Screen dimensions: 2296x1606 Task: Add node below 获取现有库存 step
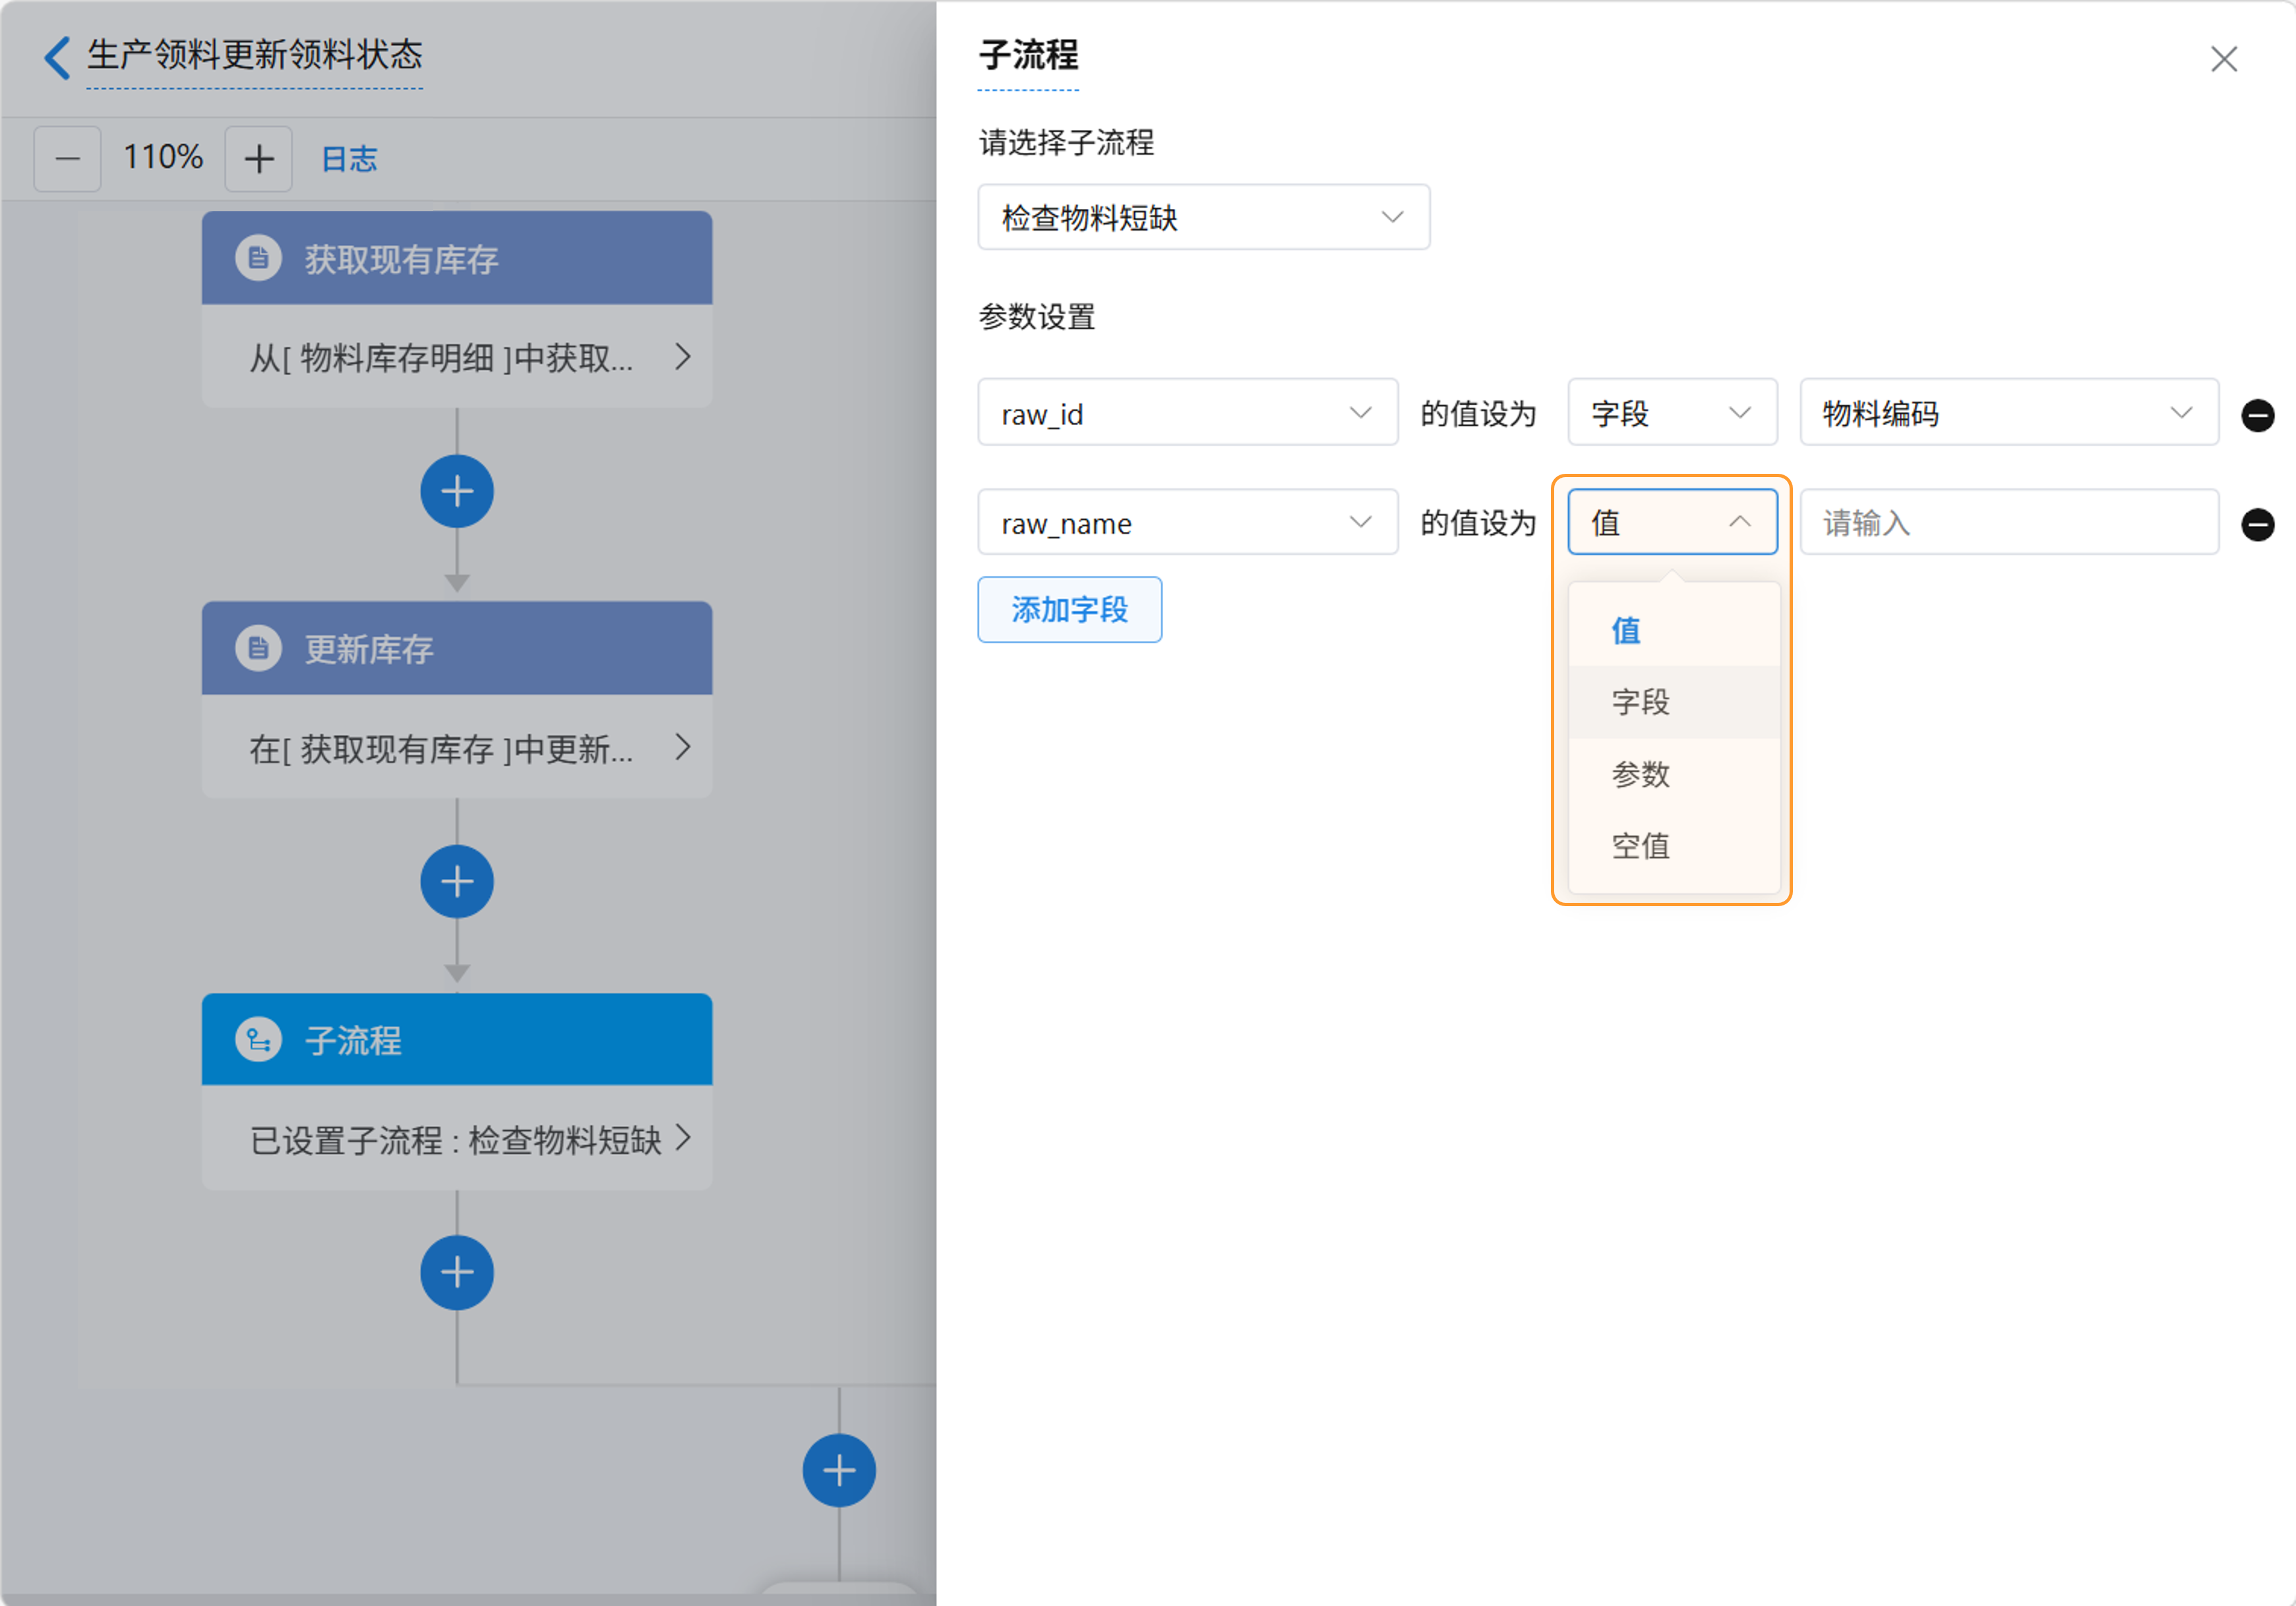pyautogui.click(x=456, y=492)
